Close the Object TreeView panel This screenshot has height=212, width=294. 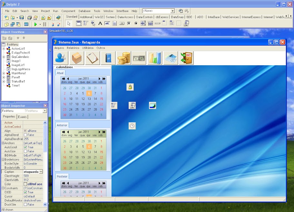click(x=45, y=32)
